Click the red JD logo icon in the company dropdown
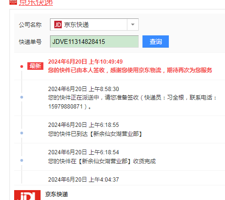This screenshot has width=225, height=200. (x=58, y=25)
